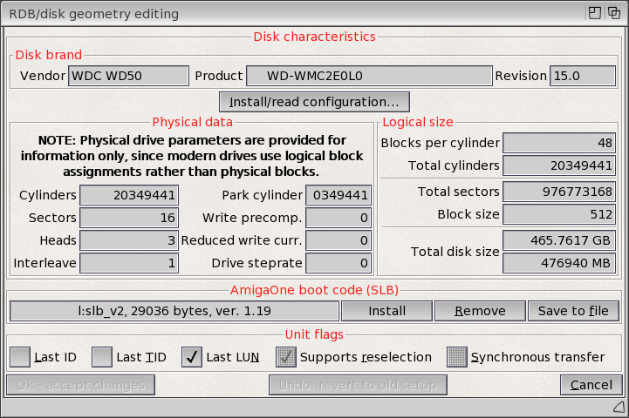
Task: Toggle the Last TID checkbox
Action: [x=102, y=356]
